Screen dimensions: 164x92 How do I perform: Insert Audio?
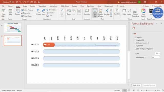129,13
